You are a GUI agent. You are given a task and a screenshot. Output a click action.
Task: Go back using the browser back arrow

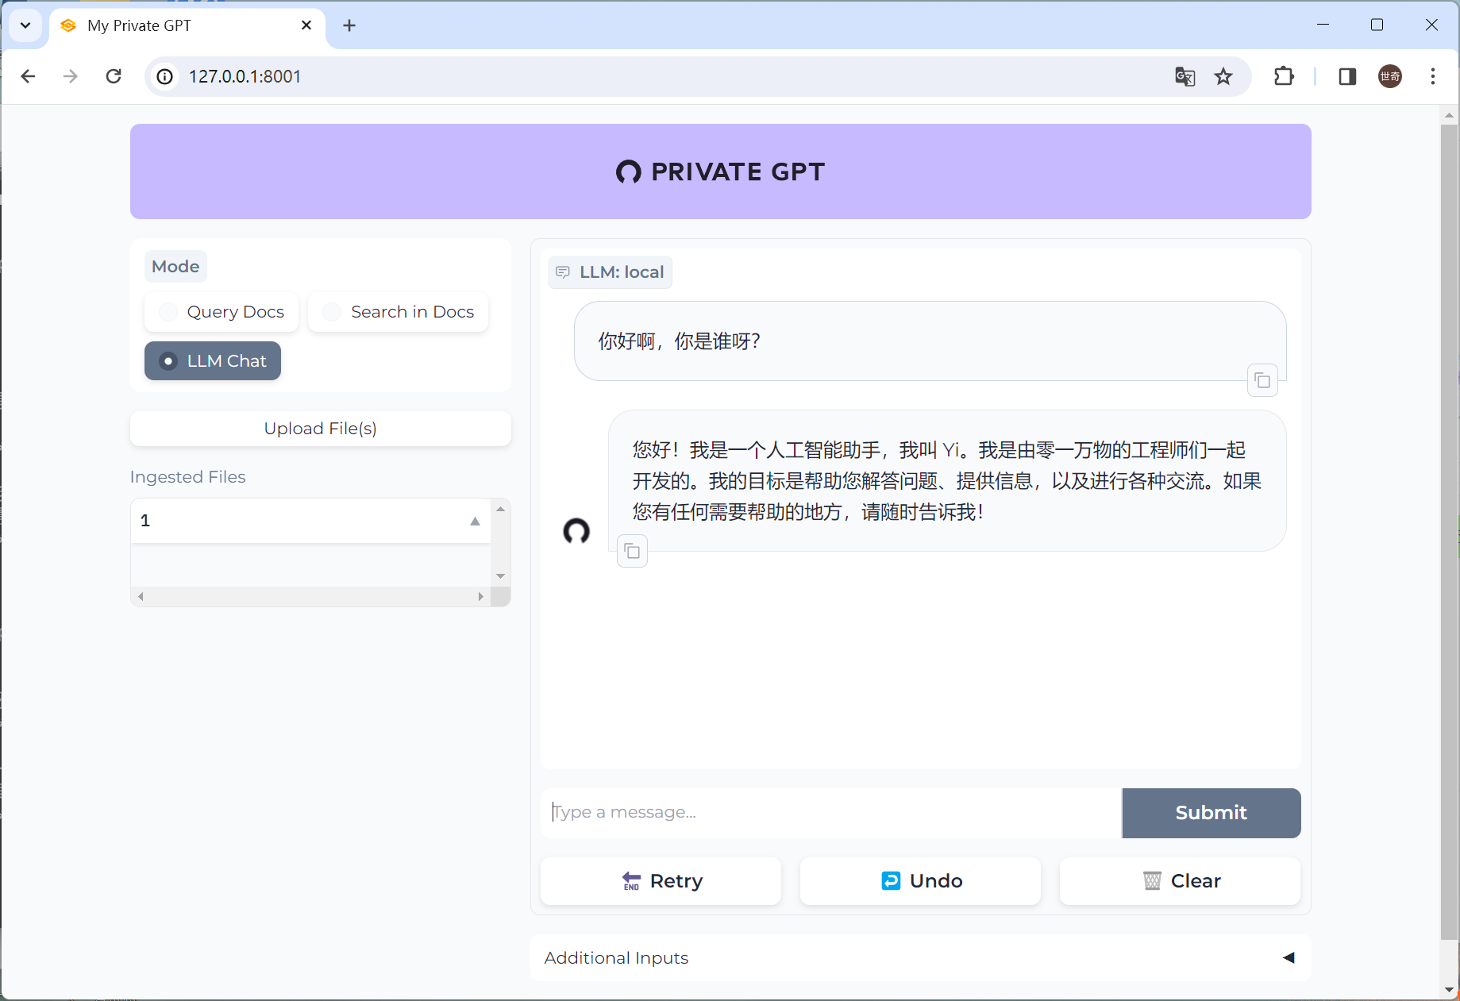28,76
